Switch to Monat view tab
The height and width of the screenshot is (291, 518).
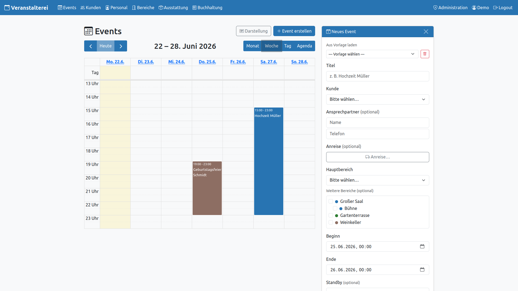pos(253,46)
